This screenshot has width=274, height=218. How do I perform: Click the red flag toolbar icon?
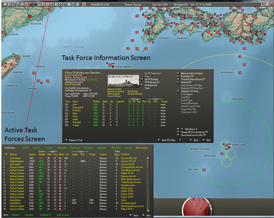[39, 4]
